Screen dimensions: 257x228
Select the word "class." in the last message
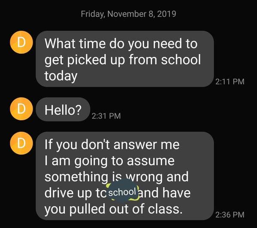coord(165,209)
